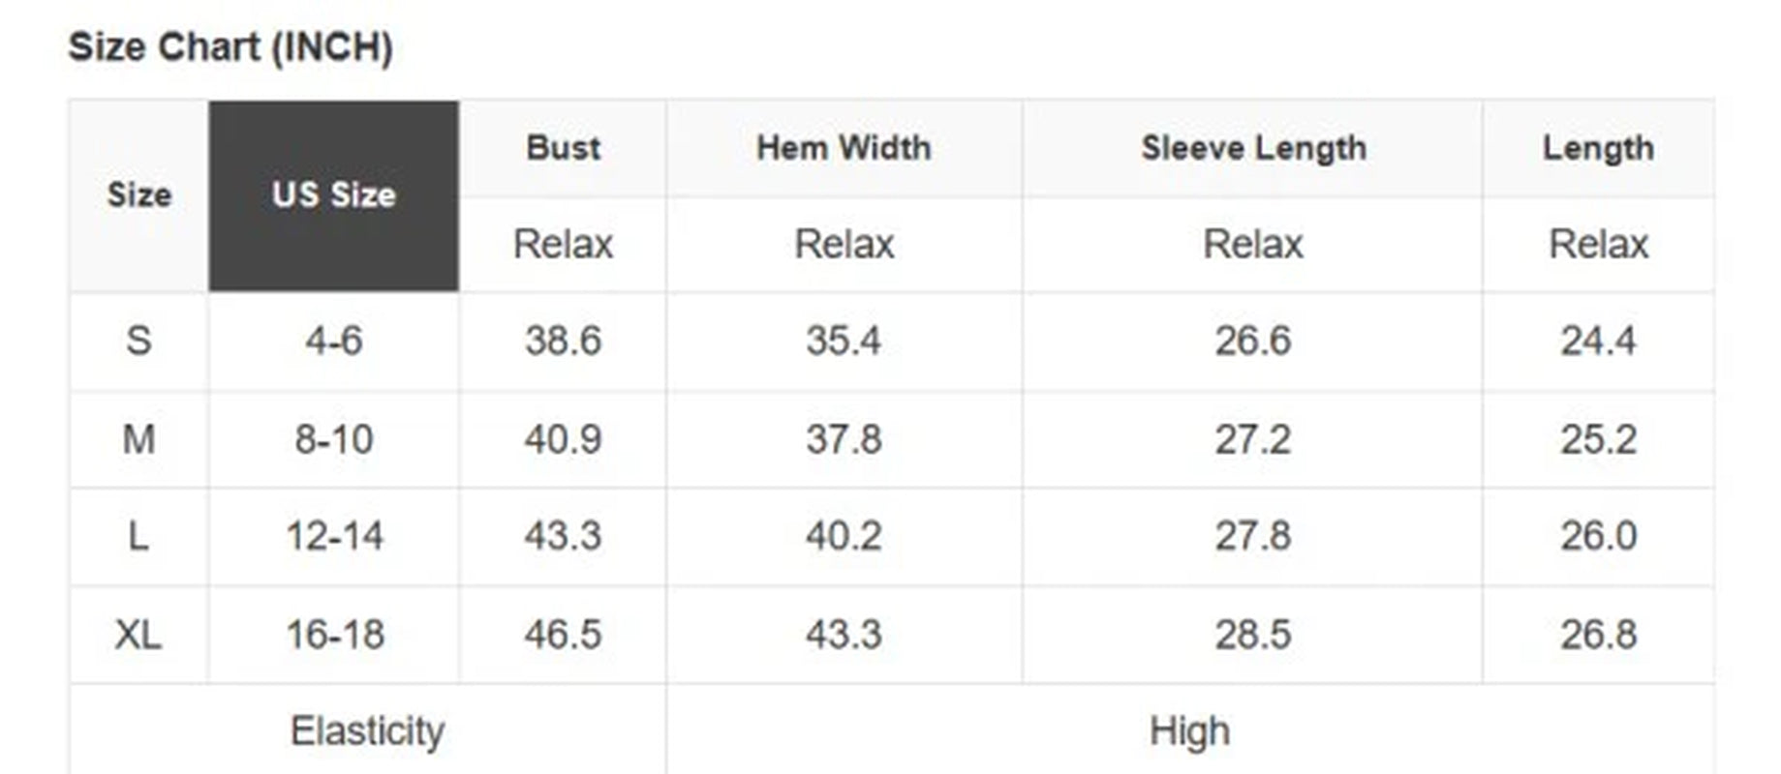This screenshot has width=1781, height=774.
Task: Click the Size header cell
Action: coord(139,195)
